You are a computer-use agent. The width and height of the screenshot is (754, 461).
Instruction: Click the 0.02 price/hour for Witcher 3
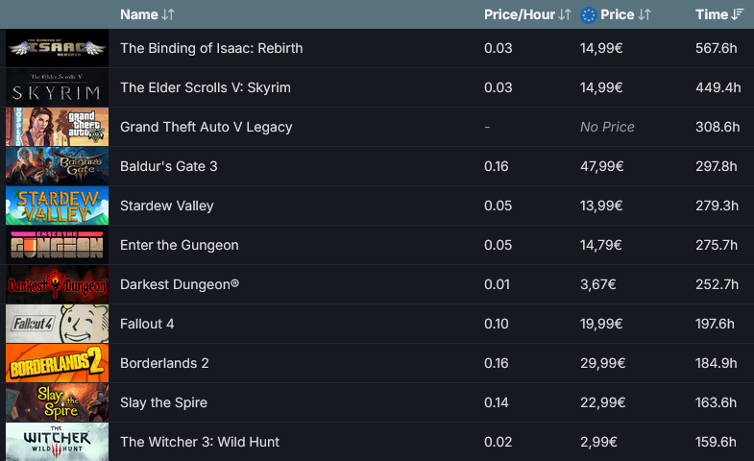point(499,442)
